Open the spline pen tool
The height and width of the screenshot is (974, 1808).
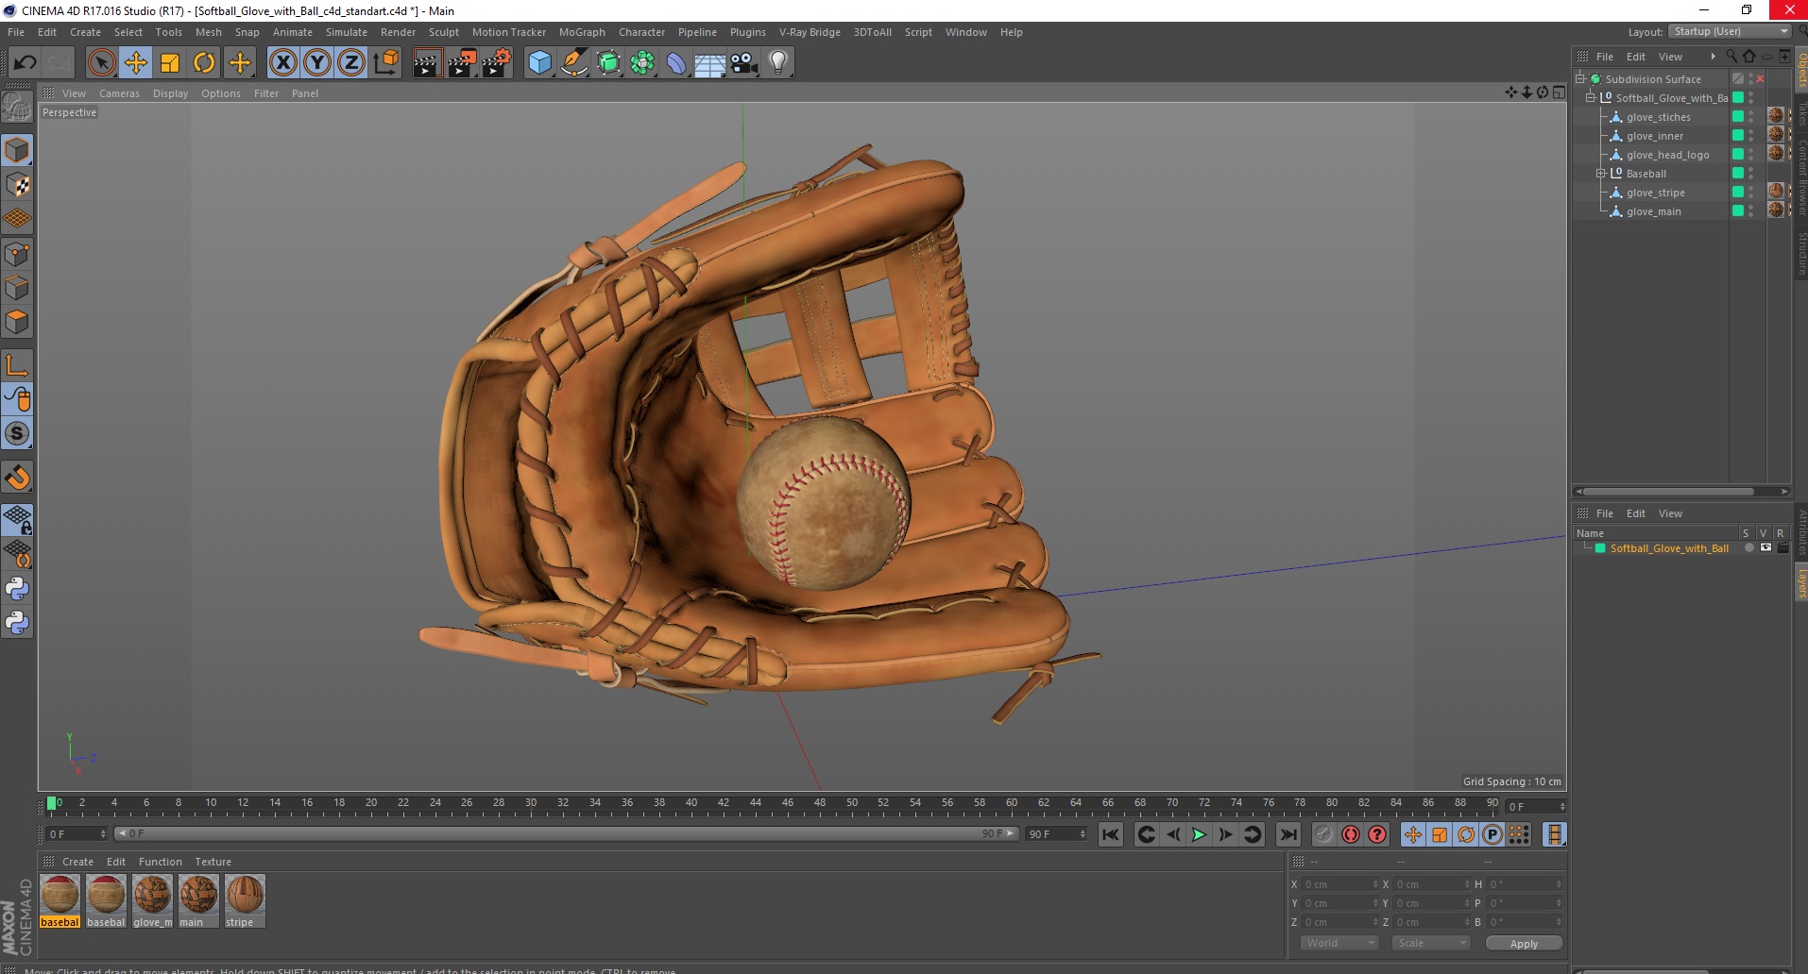pos(573,63)
